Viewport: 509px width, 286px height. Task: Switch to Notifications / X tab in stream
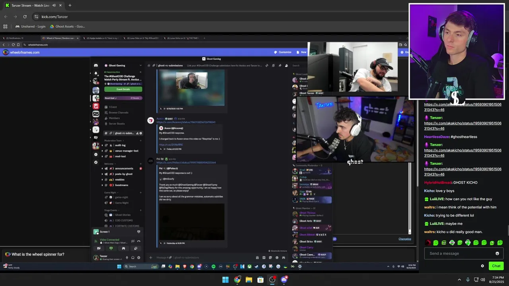click(16, 38)
